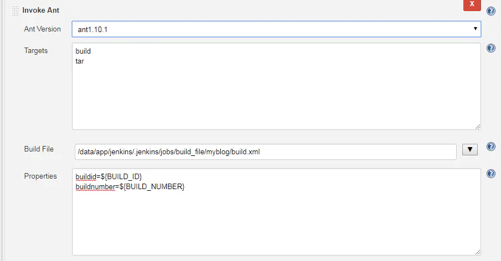
Task: Click the buildnumber=${BUILD_NUMBER} property line
Action: click(x=130, y=186)
